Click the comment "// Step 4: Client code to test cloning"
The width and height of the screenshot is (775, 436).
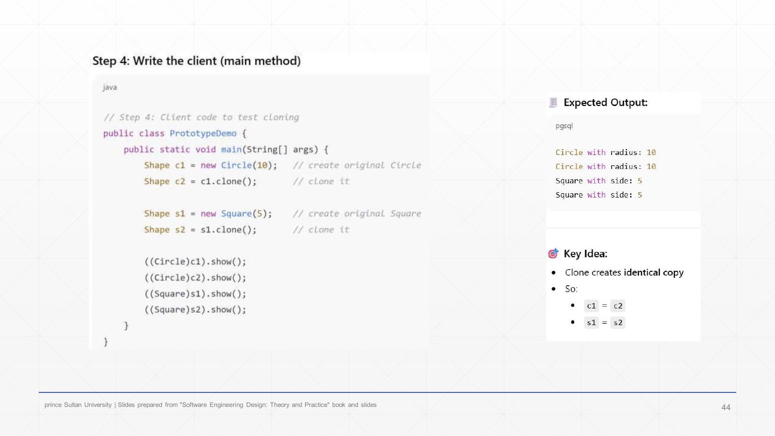(x=201, y=117)
